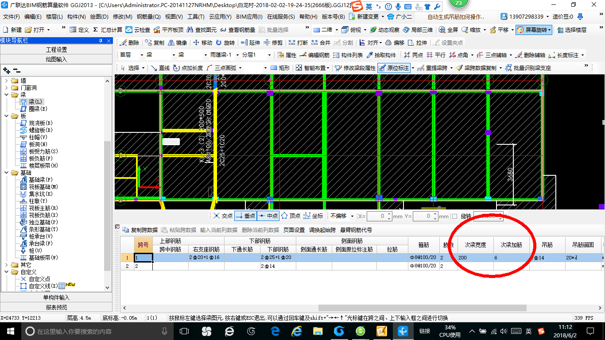The image size is (605, 340).
Task: Expand the 墙 tree node
Action: click(6, 81)
